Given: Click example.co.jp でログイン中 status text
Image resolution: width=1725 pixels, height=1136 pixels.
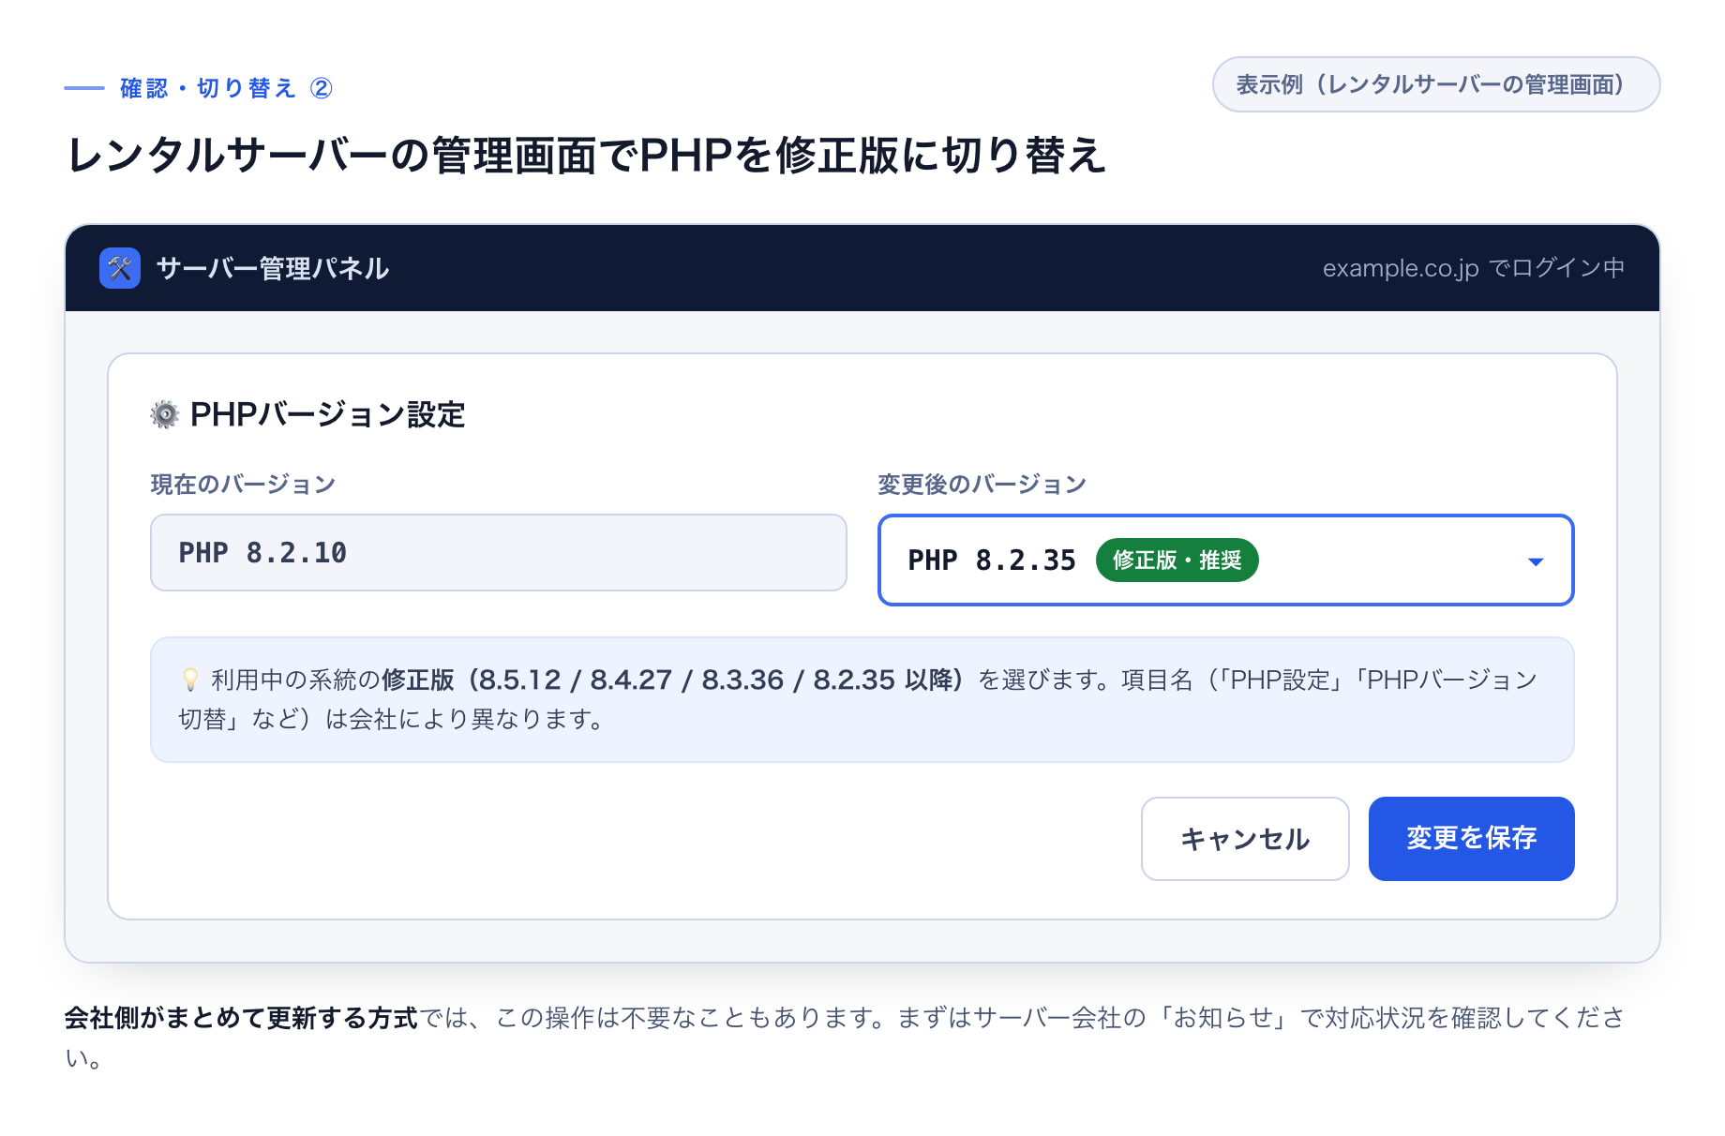Looking at the screenshot, I should point(1474,268).
